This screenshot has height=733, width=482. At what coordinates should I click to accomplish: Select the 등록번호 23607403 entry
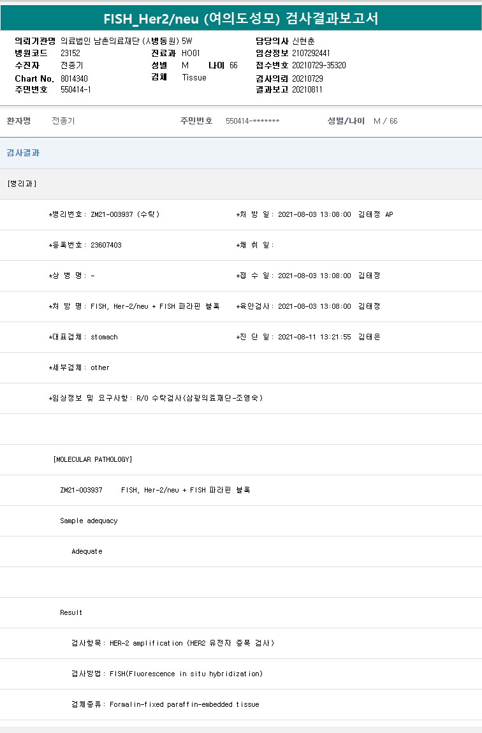click(85, 245)
